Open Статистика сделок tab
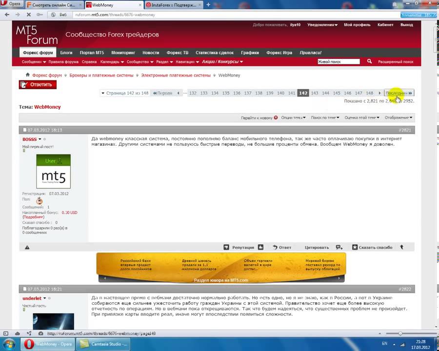 tap(215, 52)
